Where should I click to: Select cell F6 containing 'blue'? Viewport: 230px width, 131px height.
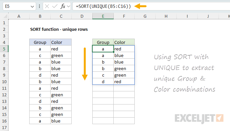(x=124, y=55)
